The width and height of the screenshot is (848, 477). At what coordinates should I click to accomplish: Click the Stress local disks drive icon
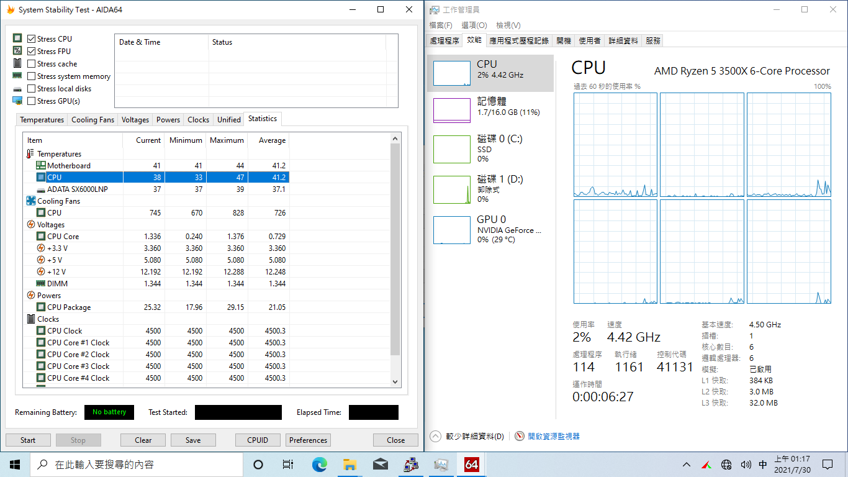tap(17, 89)
